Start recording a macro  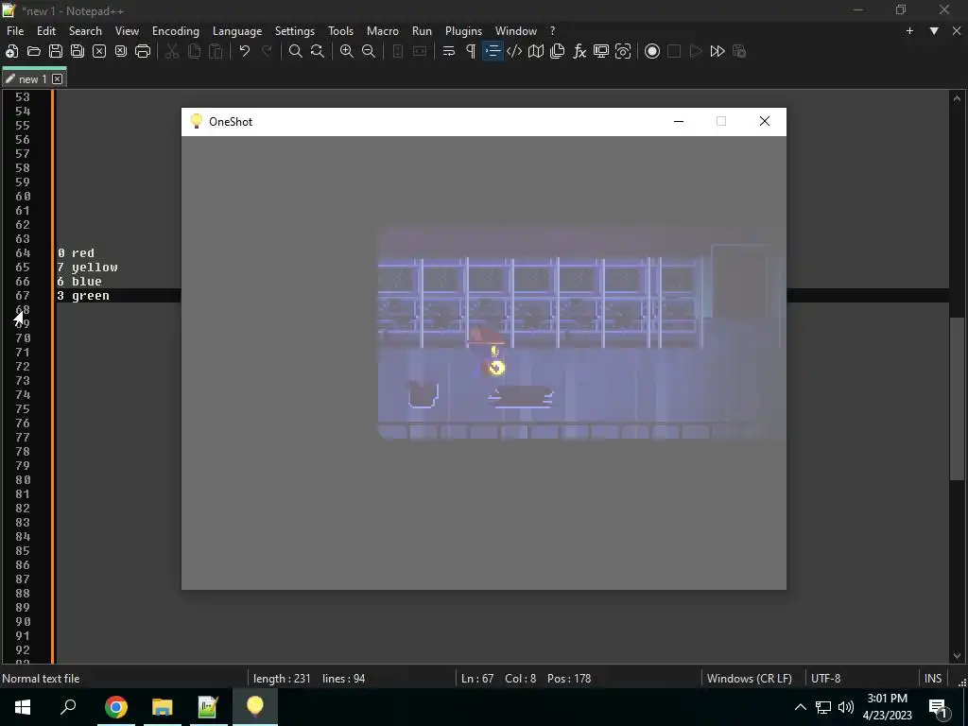[652, 51]
